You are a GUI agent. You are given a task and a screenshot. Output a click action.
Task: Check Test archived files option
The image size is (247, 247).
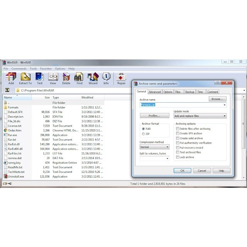point(178,152)
